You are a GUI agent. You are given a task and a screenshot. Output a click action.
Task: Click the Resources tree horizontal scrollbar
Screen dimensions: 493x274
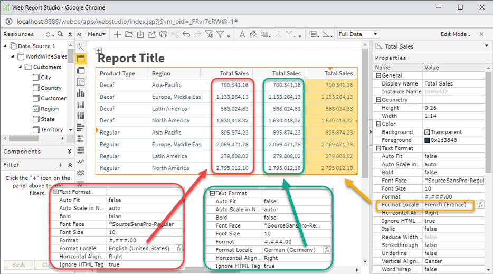pyautogui.click(x=24, y=138)
